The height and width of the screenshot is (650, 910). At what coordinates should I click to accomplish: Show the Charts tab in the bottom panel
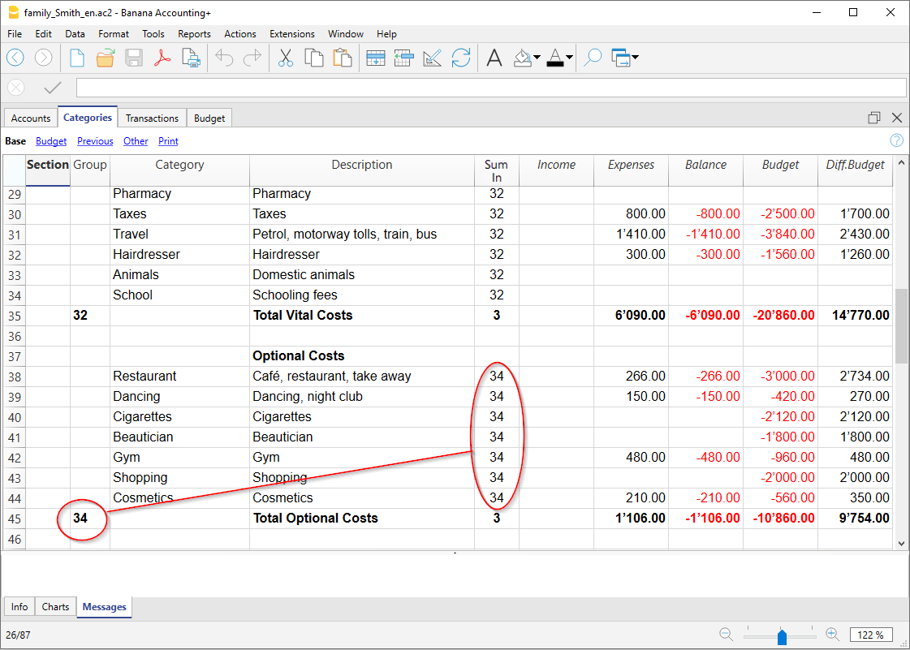(56, 606)
